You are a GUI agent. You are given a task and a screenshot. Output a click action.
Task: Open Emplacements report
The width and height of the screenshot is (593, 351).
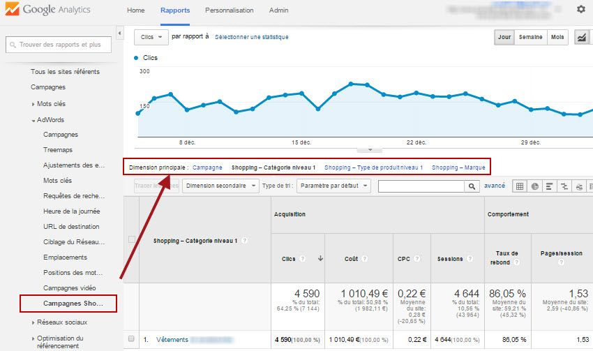coord(65,257)
